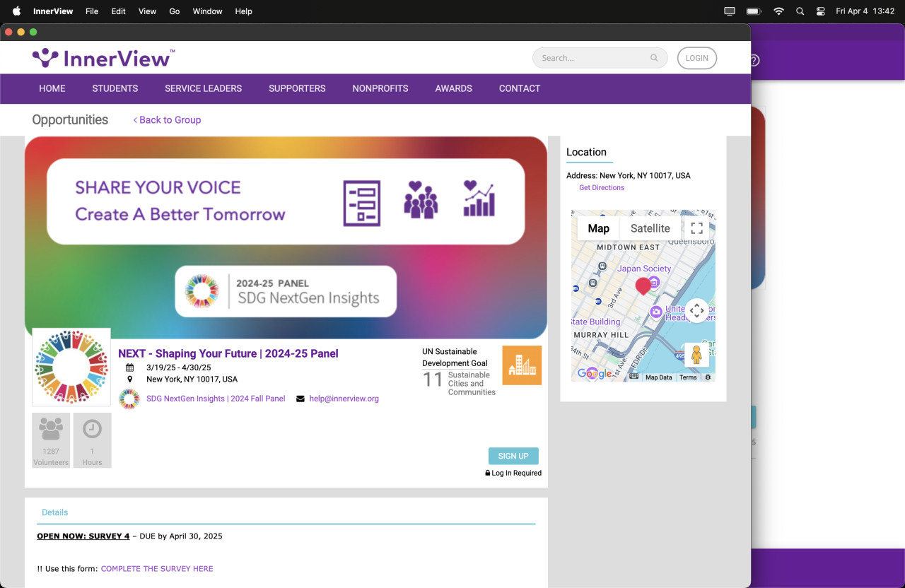Click the orange SDG 11 cities icon
This screenshot has width=905, height=588.
522,365
